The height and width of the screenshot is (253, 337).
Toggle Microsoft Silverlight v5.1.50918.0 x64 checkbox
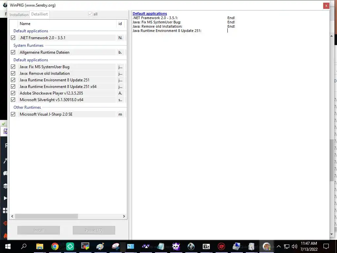click(13, 99)
